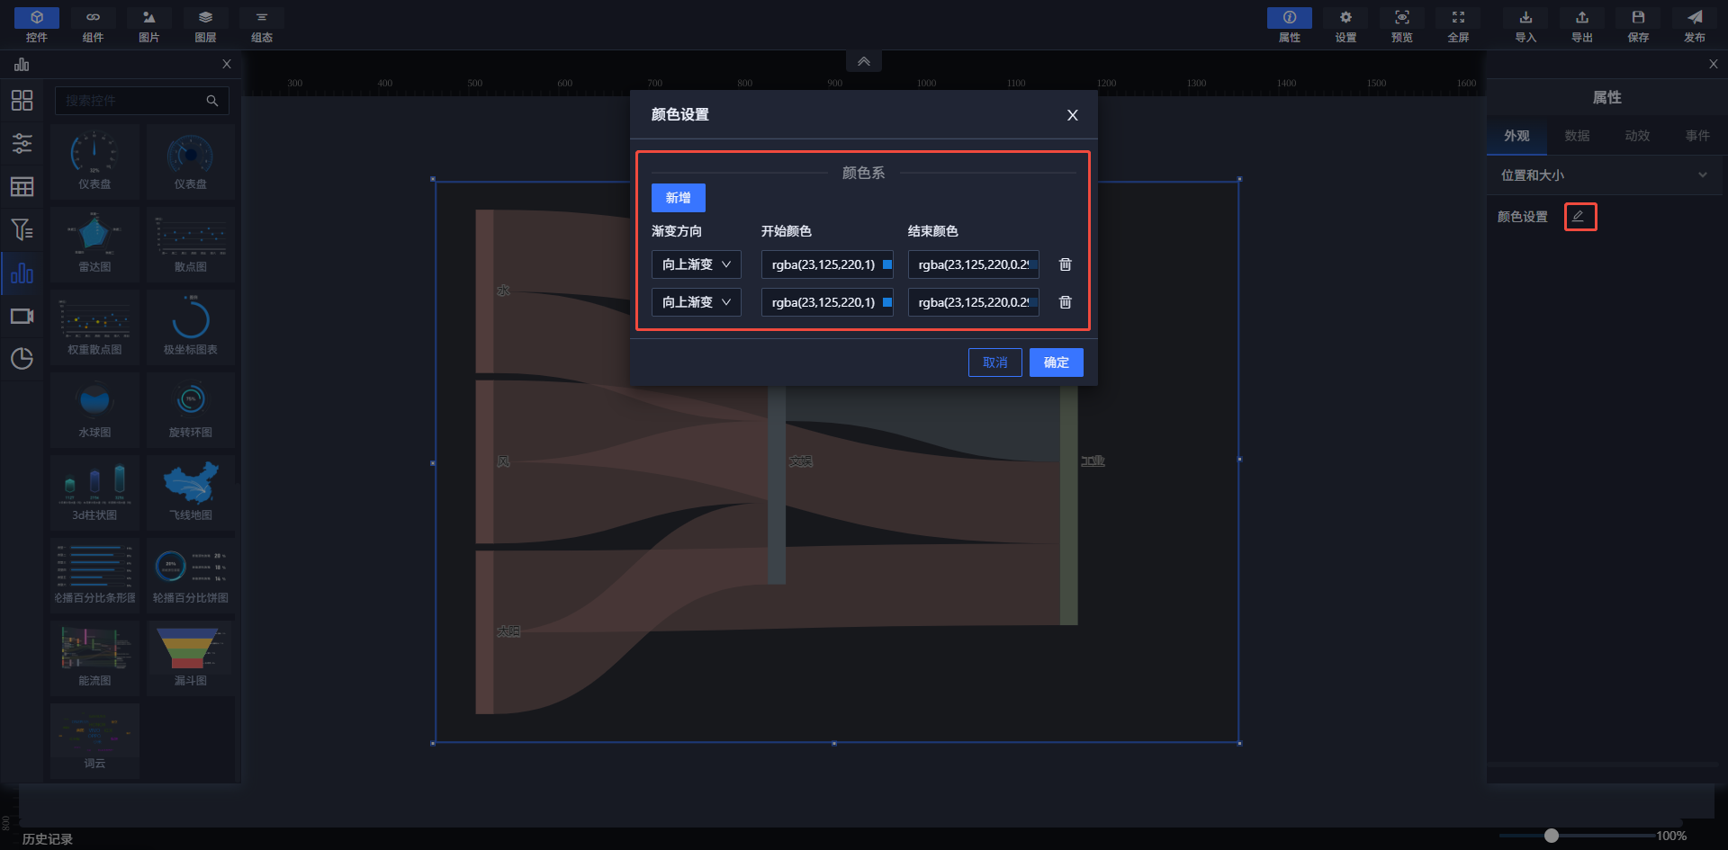Screen dimensions: 1728x850
Task: Collapse the canvas top bar with the up chevron
Action: pyautogui.click(x=864, y=61)
